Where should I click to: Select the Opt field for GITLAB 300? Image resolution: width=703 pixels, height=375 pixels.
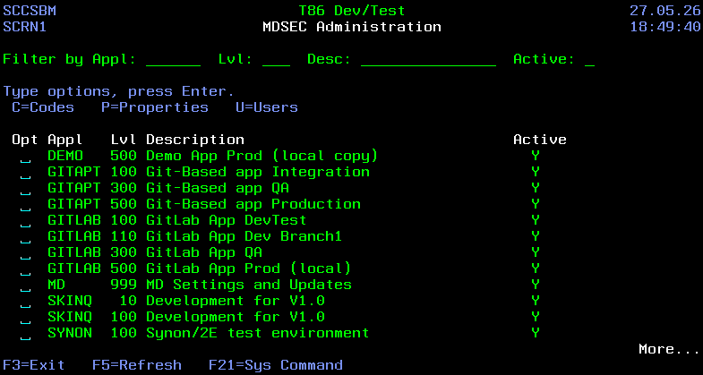point(26,253)
